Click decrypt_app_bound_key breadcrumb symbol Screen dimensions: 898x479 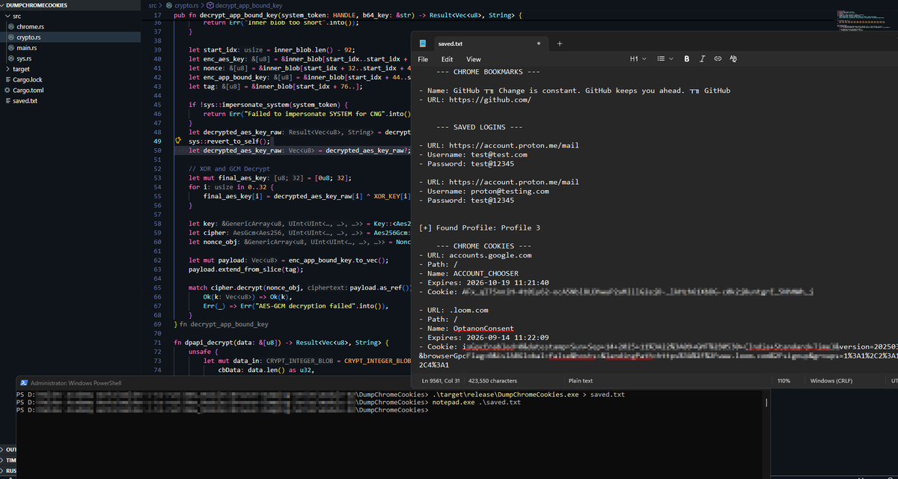(250, 5)
